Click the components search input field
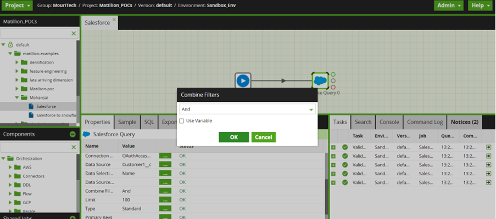This screenshot has height=219, width=496. [36, 147]
